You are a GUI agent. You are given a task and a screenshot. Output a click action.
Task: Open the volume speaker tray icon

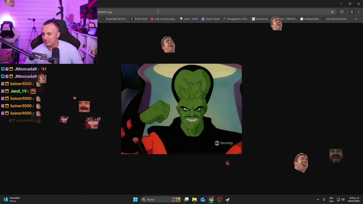click(343, 199)
